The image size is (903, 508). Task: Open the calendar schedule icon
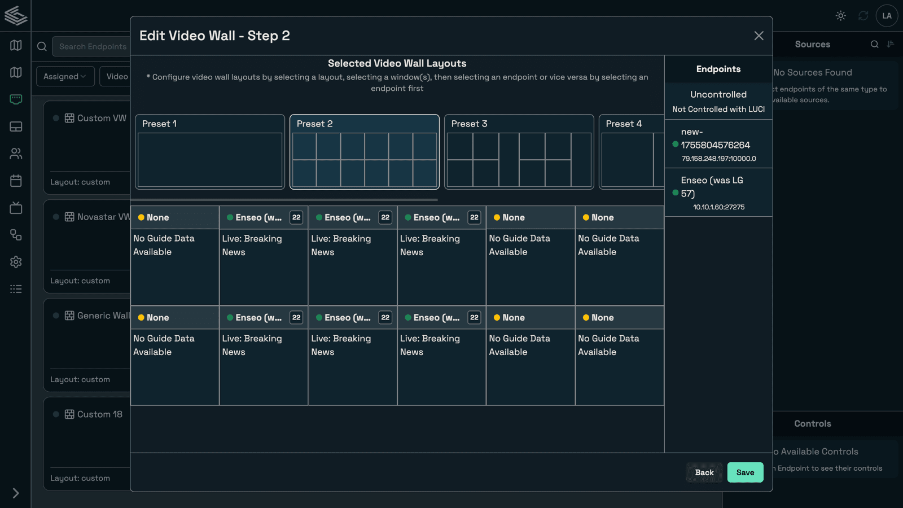(16, 181)
